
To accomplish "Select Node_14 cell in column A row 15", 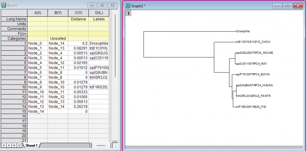I will coord(37,111).
